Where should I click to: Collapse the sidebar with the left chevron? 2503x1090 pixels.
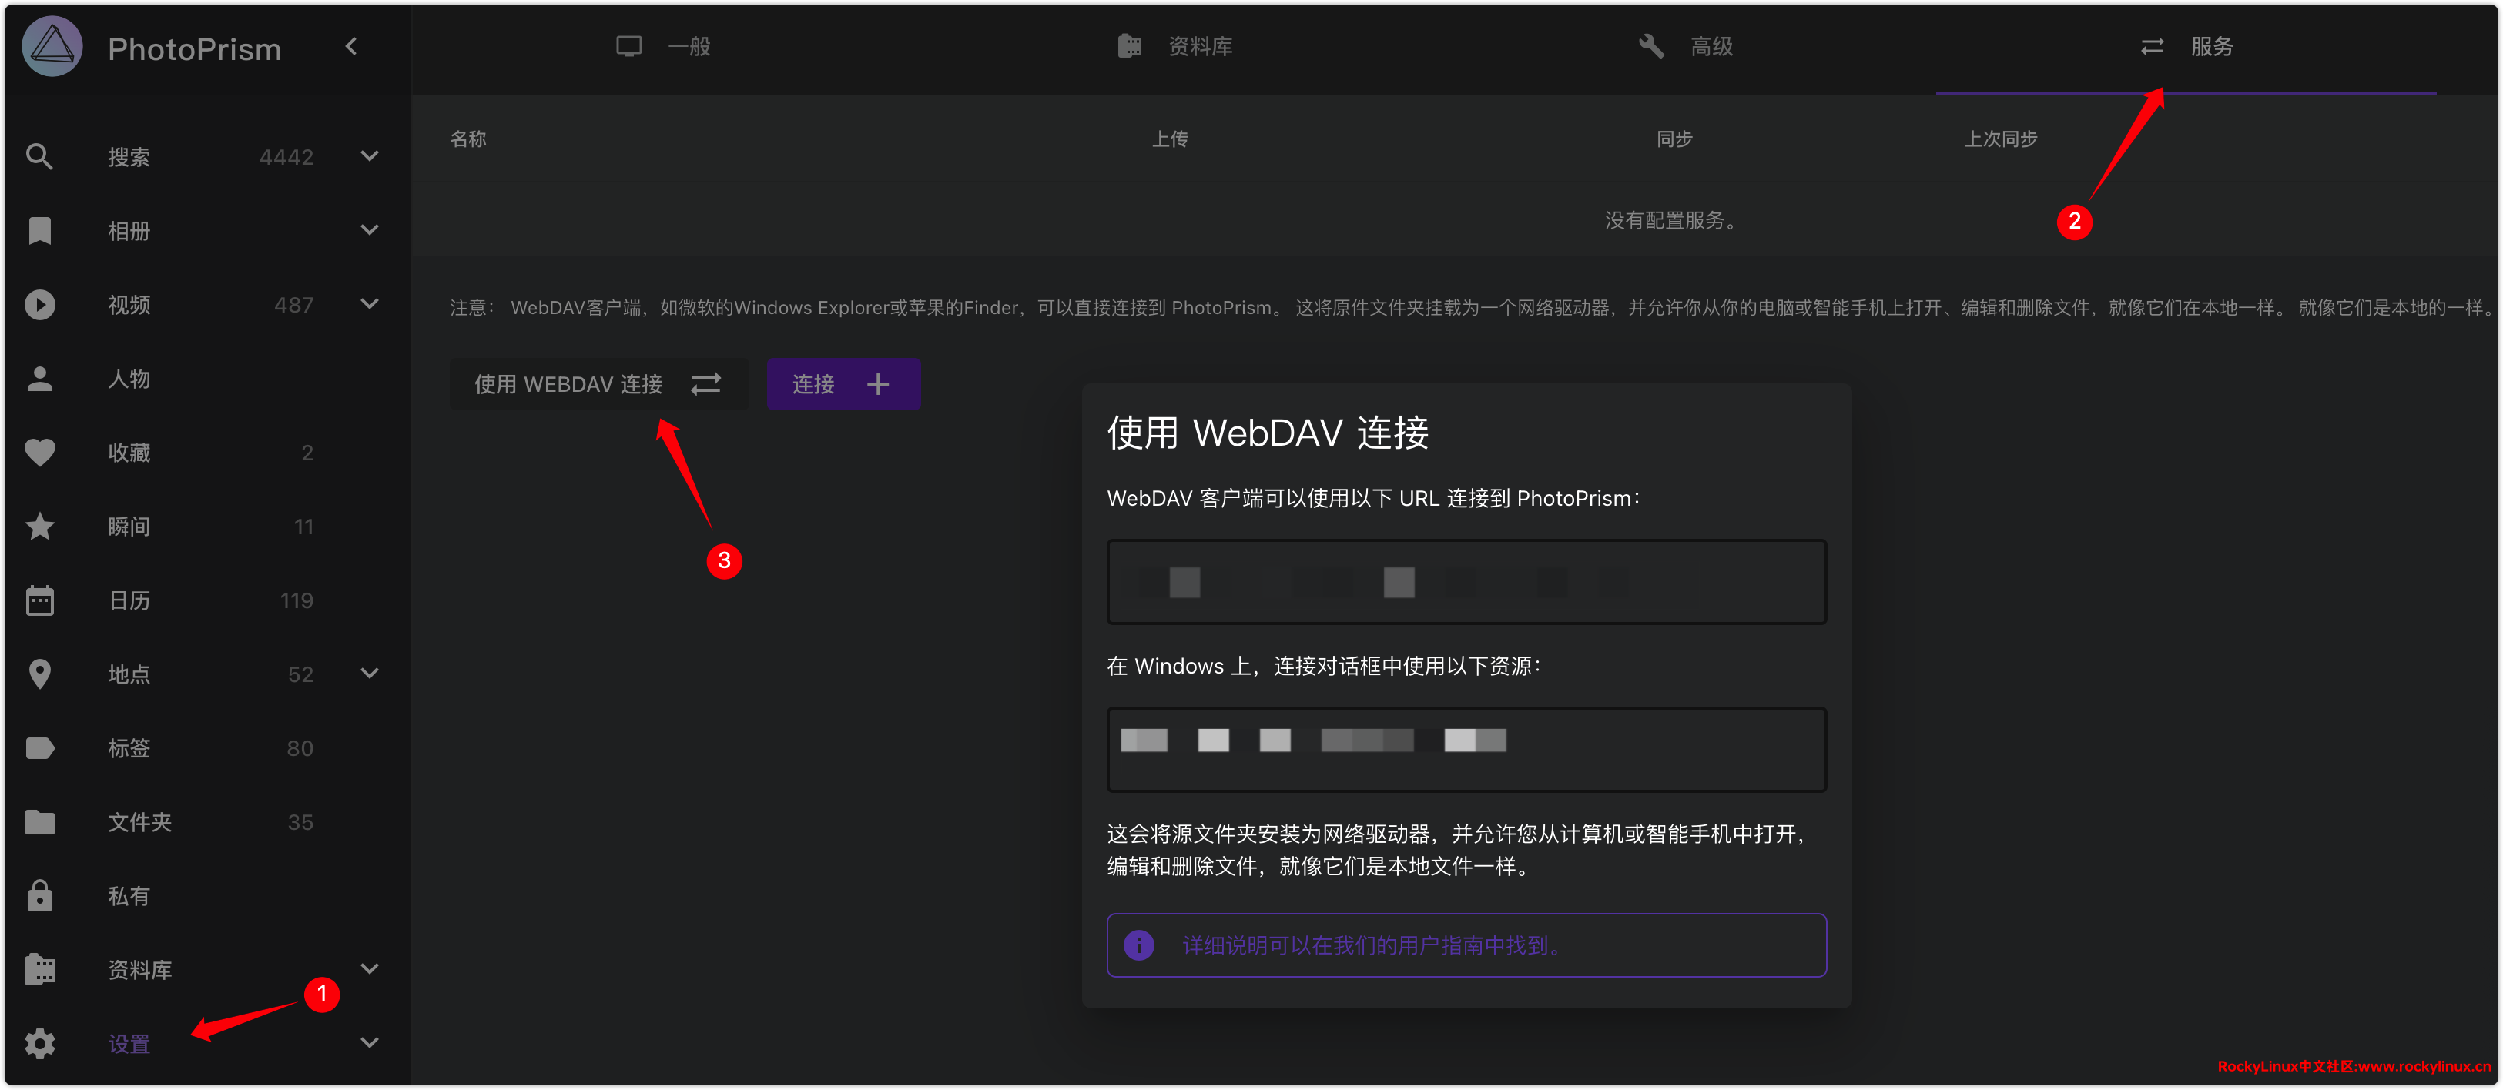tap(352, 47)
